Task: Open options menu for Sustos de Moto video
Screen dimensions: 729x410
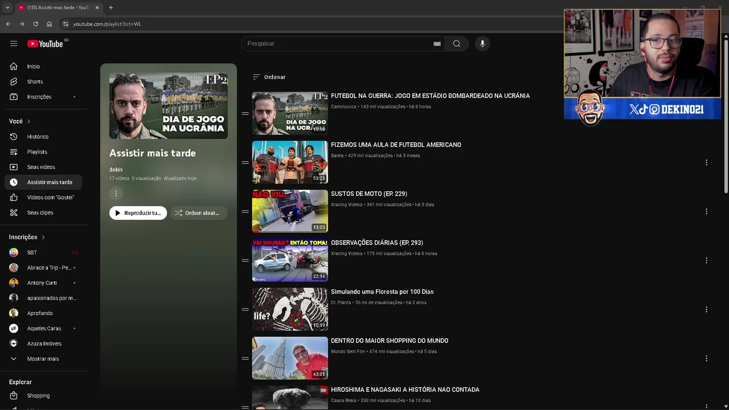Action: tap(706, 211)
